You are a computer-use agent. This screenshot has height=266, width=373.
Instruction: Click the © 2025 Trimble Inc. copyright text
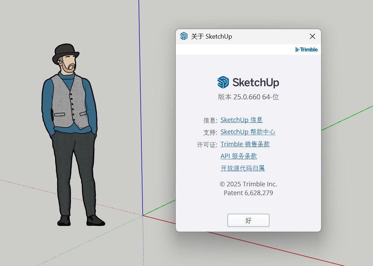coord(248,184)
